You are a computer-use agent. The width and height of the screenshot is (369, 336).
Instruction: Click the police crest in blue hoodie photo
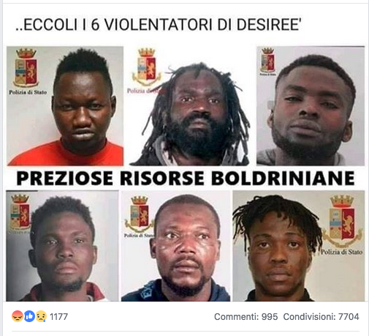[139, 214]
